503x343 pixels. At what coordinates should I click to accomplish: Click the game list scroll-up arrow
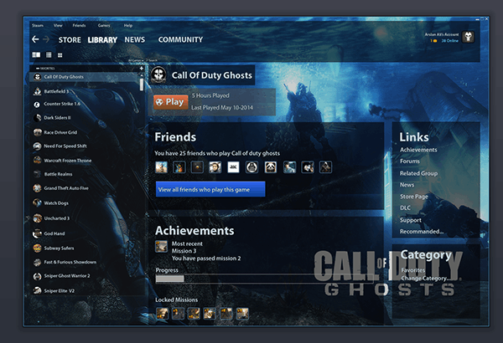(141, 75)
